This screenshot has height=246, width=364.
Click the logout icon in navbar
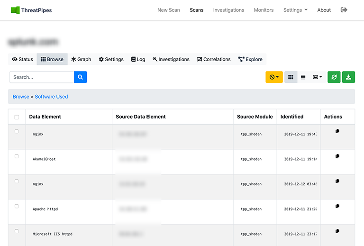[344, 10]
